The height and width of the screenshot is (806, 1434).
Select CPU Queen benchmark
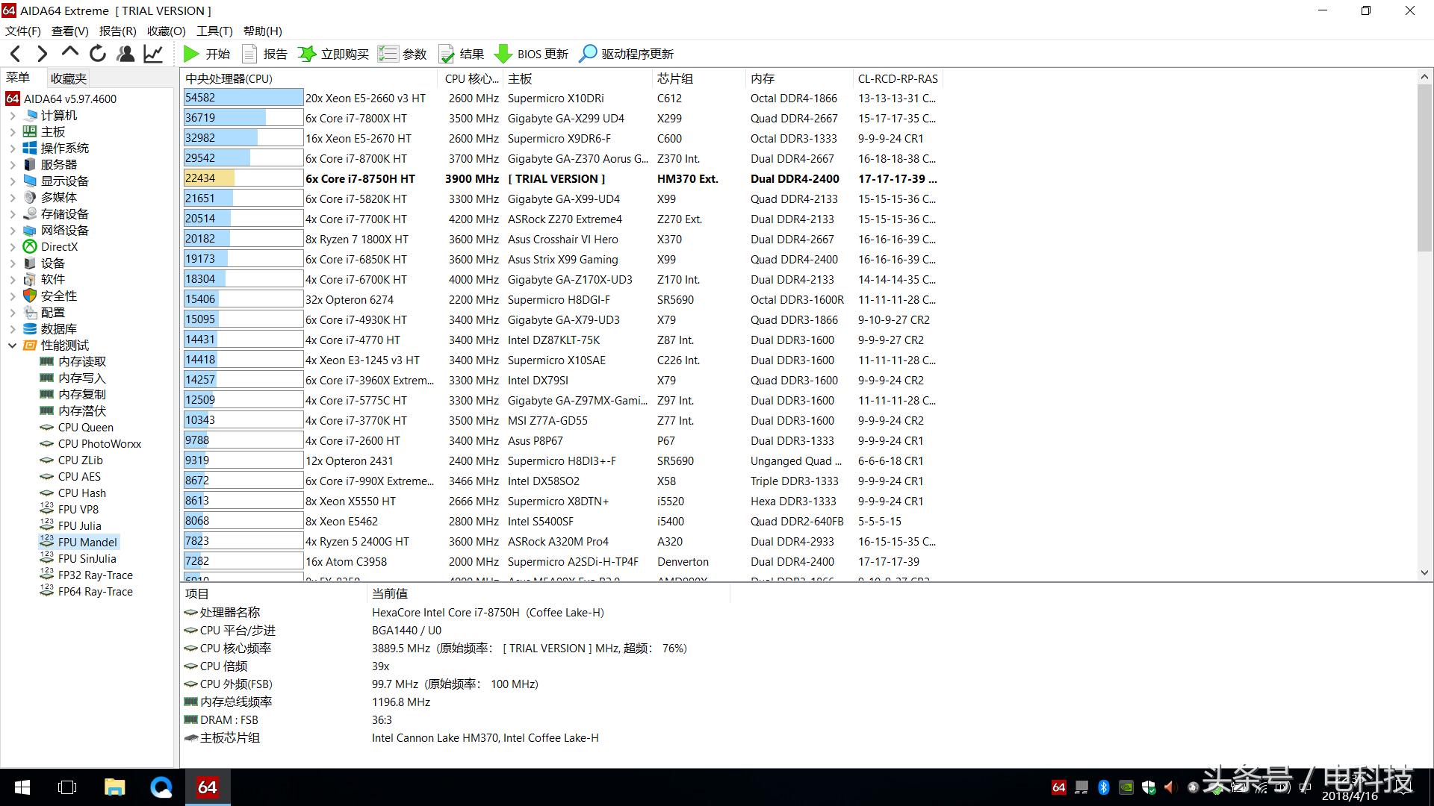click(x=85, y=428)
